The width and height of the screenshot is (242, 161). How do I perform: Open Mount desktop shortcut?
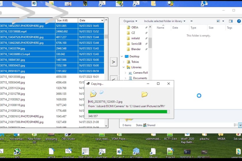(x=153, y=153)
